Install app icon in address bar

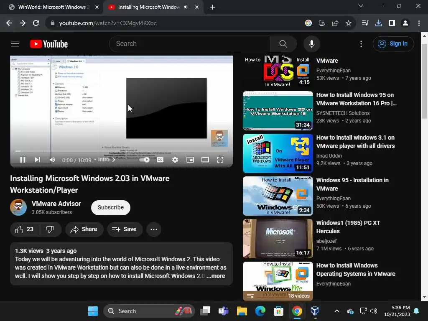coord(322,23)
